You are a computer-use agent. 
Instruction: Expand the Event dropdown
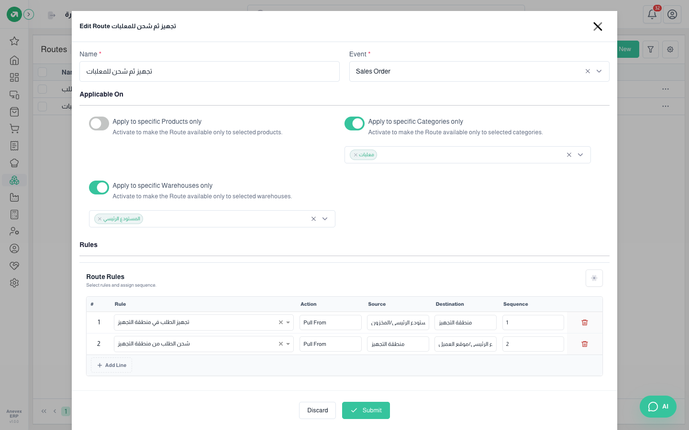[x=599, y=71]
